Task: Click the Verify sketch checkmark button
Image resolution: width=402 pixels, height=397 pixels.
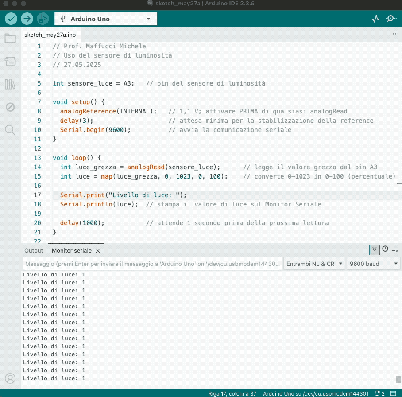Action: [11, 19]
